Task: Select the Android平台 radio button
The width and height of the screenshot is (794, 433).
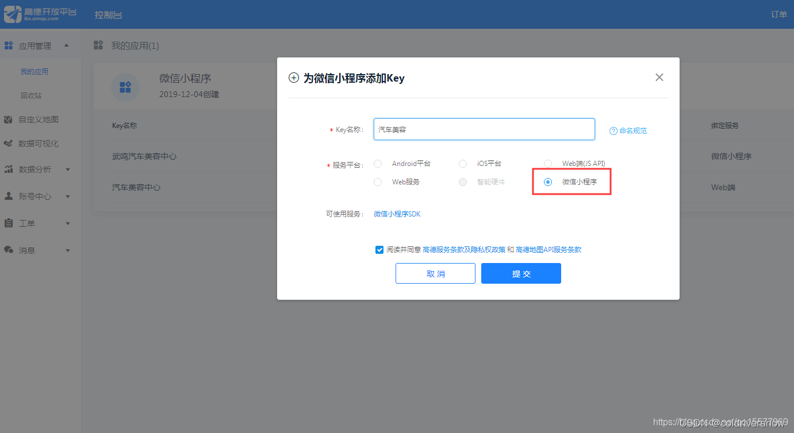Action: [378, 164]
